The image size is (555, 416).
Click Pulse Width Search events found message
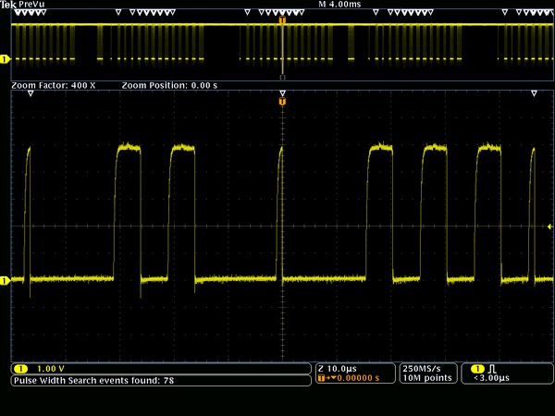tap(92, 380)
